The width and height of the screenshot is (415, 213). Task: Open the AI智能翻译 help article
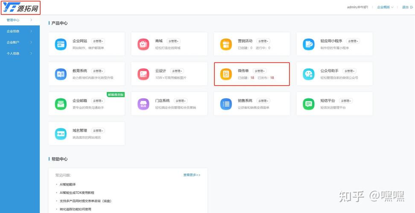coord(67,184)
